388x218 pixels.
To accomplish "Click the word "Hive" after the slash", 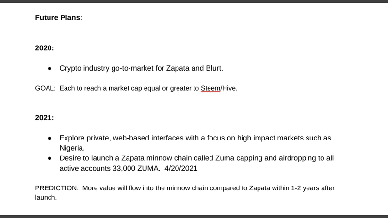I will (228, 88).
